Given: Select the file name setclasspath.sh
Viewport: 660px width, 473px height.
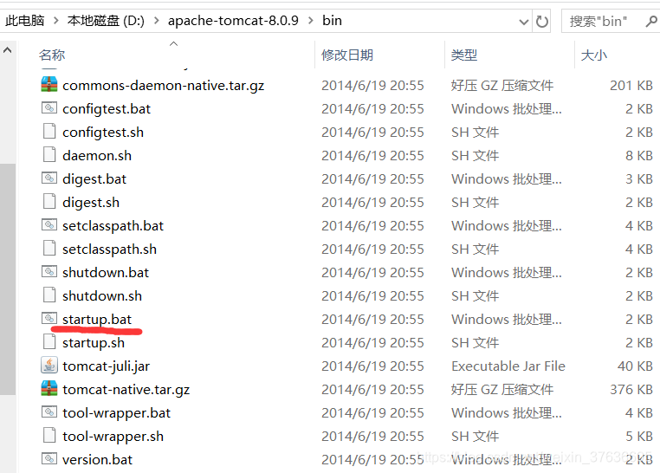Looking at the screenshot, I should pyautogui.click(x=109, y=249).
